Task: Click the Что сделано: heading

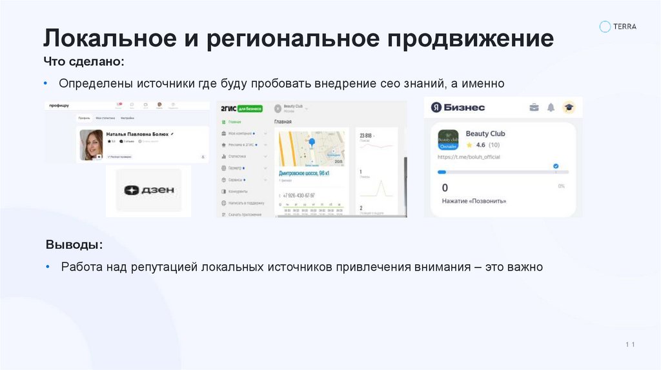Action: click(84, 61)
